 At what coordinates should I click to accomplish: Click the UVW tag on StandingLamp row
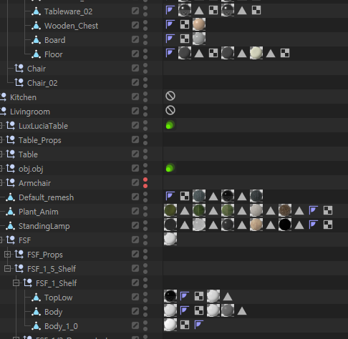tap(328, 225)
